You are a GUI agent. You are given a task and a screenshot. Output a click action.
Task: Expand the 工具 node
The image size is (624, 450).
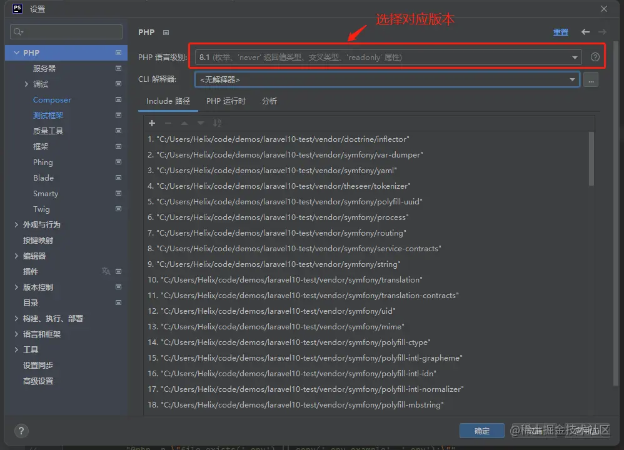[x=16, y=349]
